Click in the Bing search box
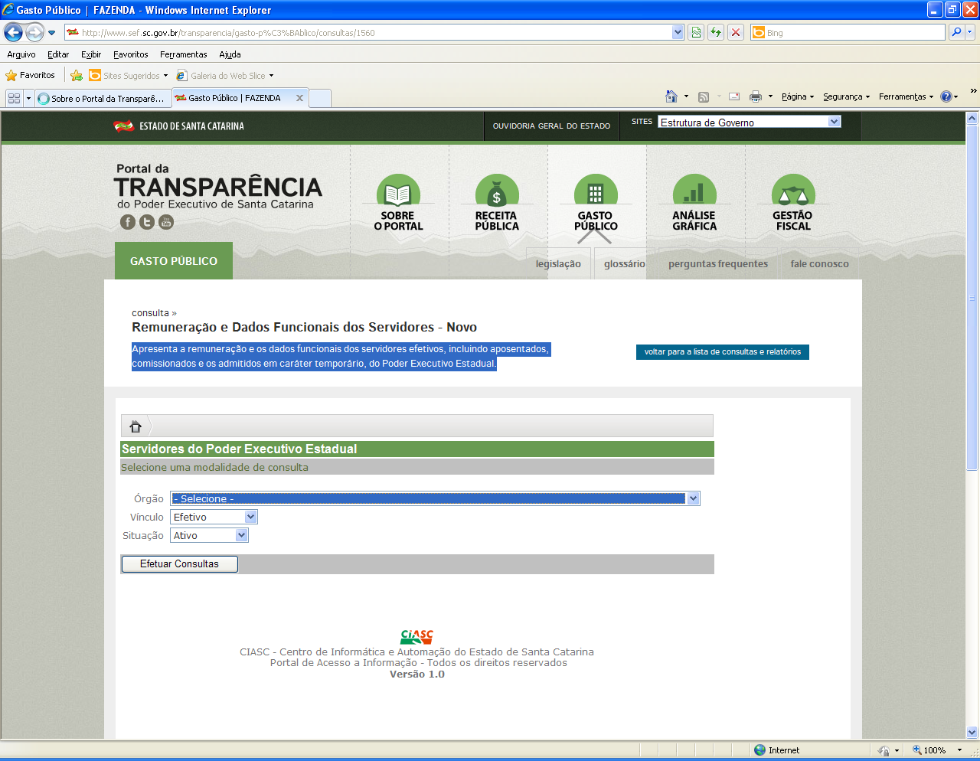980x761 pixels. (x=848, y=32)
